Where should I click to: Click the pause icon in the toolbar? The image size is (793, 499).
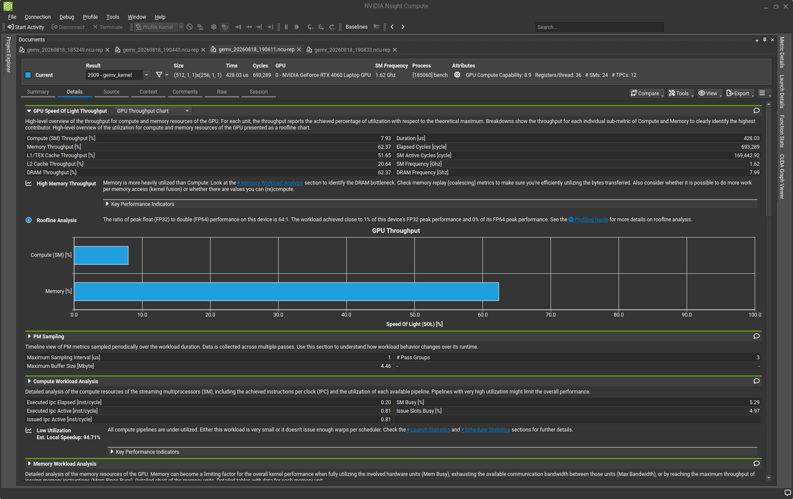pyautogui.click(x=286, y=27)
